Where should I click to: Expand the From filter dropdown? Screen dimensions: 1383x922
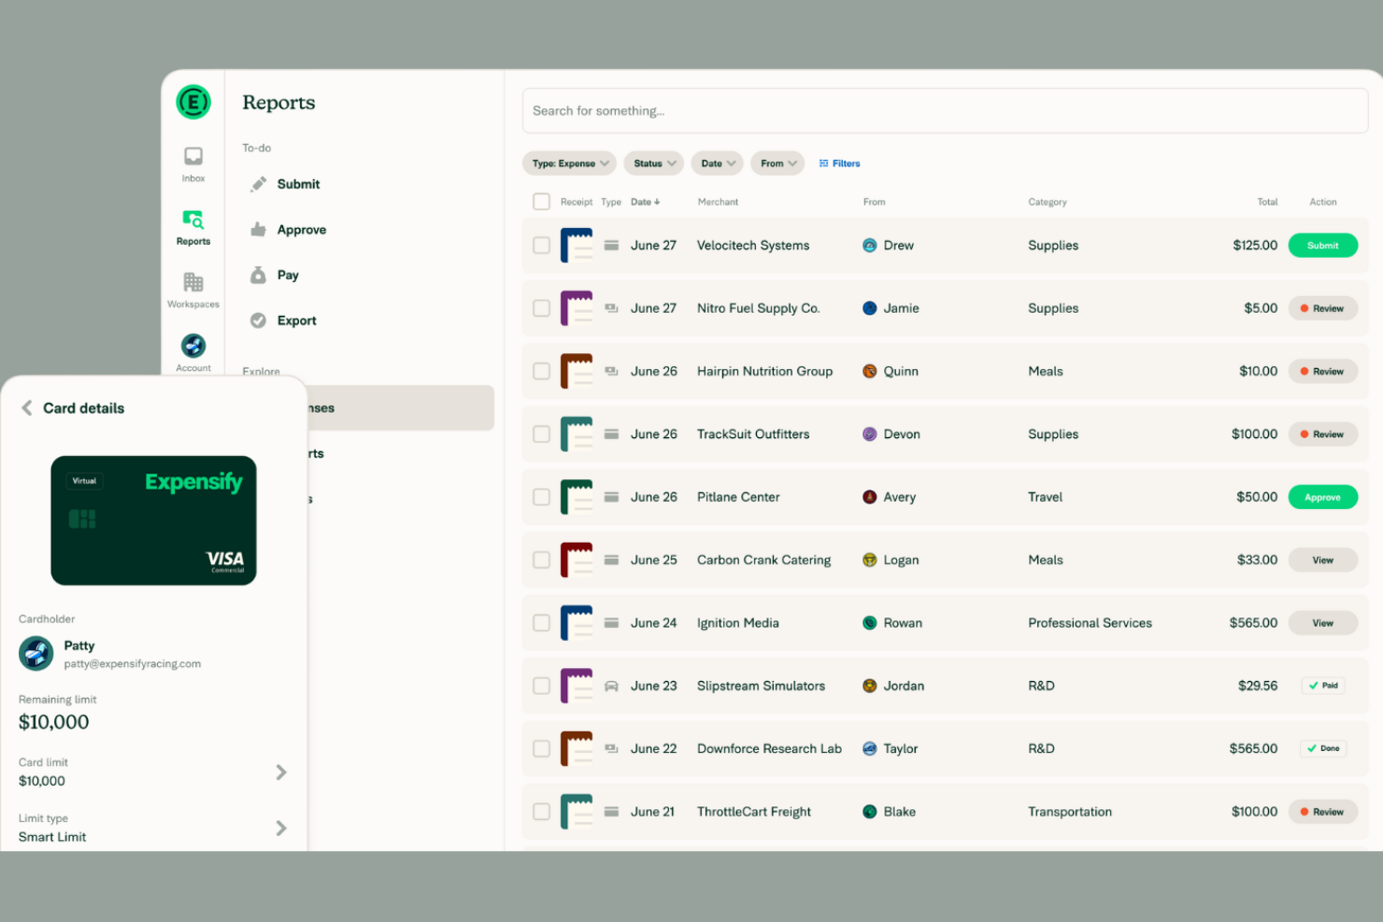click(777, 163)
